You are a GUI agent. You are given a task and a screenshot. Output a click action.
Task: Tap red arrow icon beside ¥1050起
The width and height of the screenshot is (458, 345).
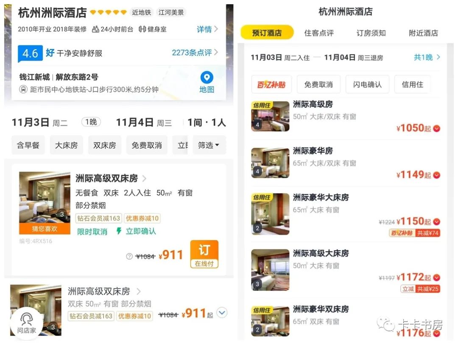[437, 128]
